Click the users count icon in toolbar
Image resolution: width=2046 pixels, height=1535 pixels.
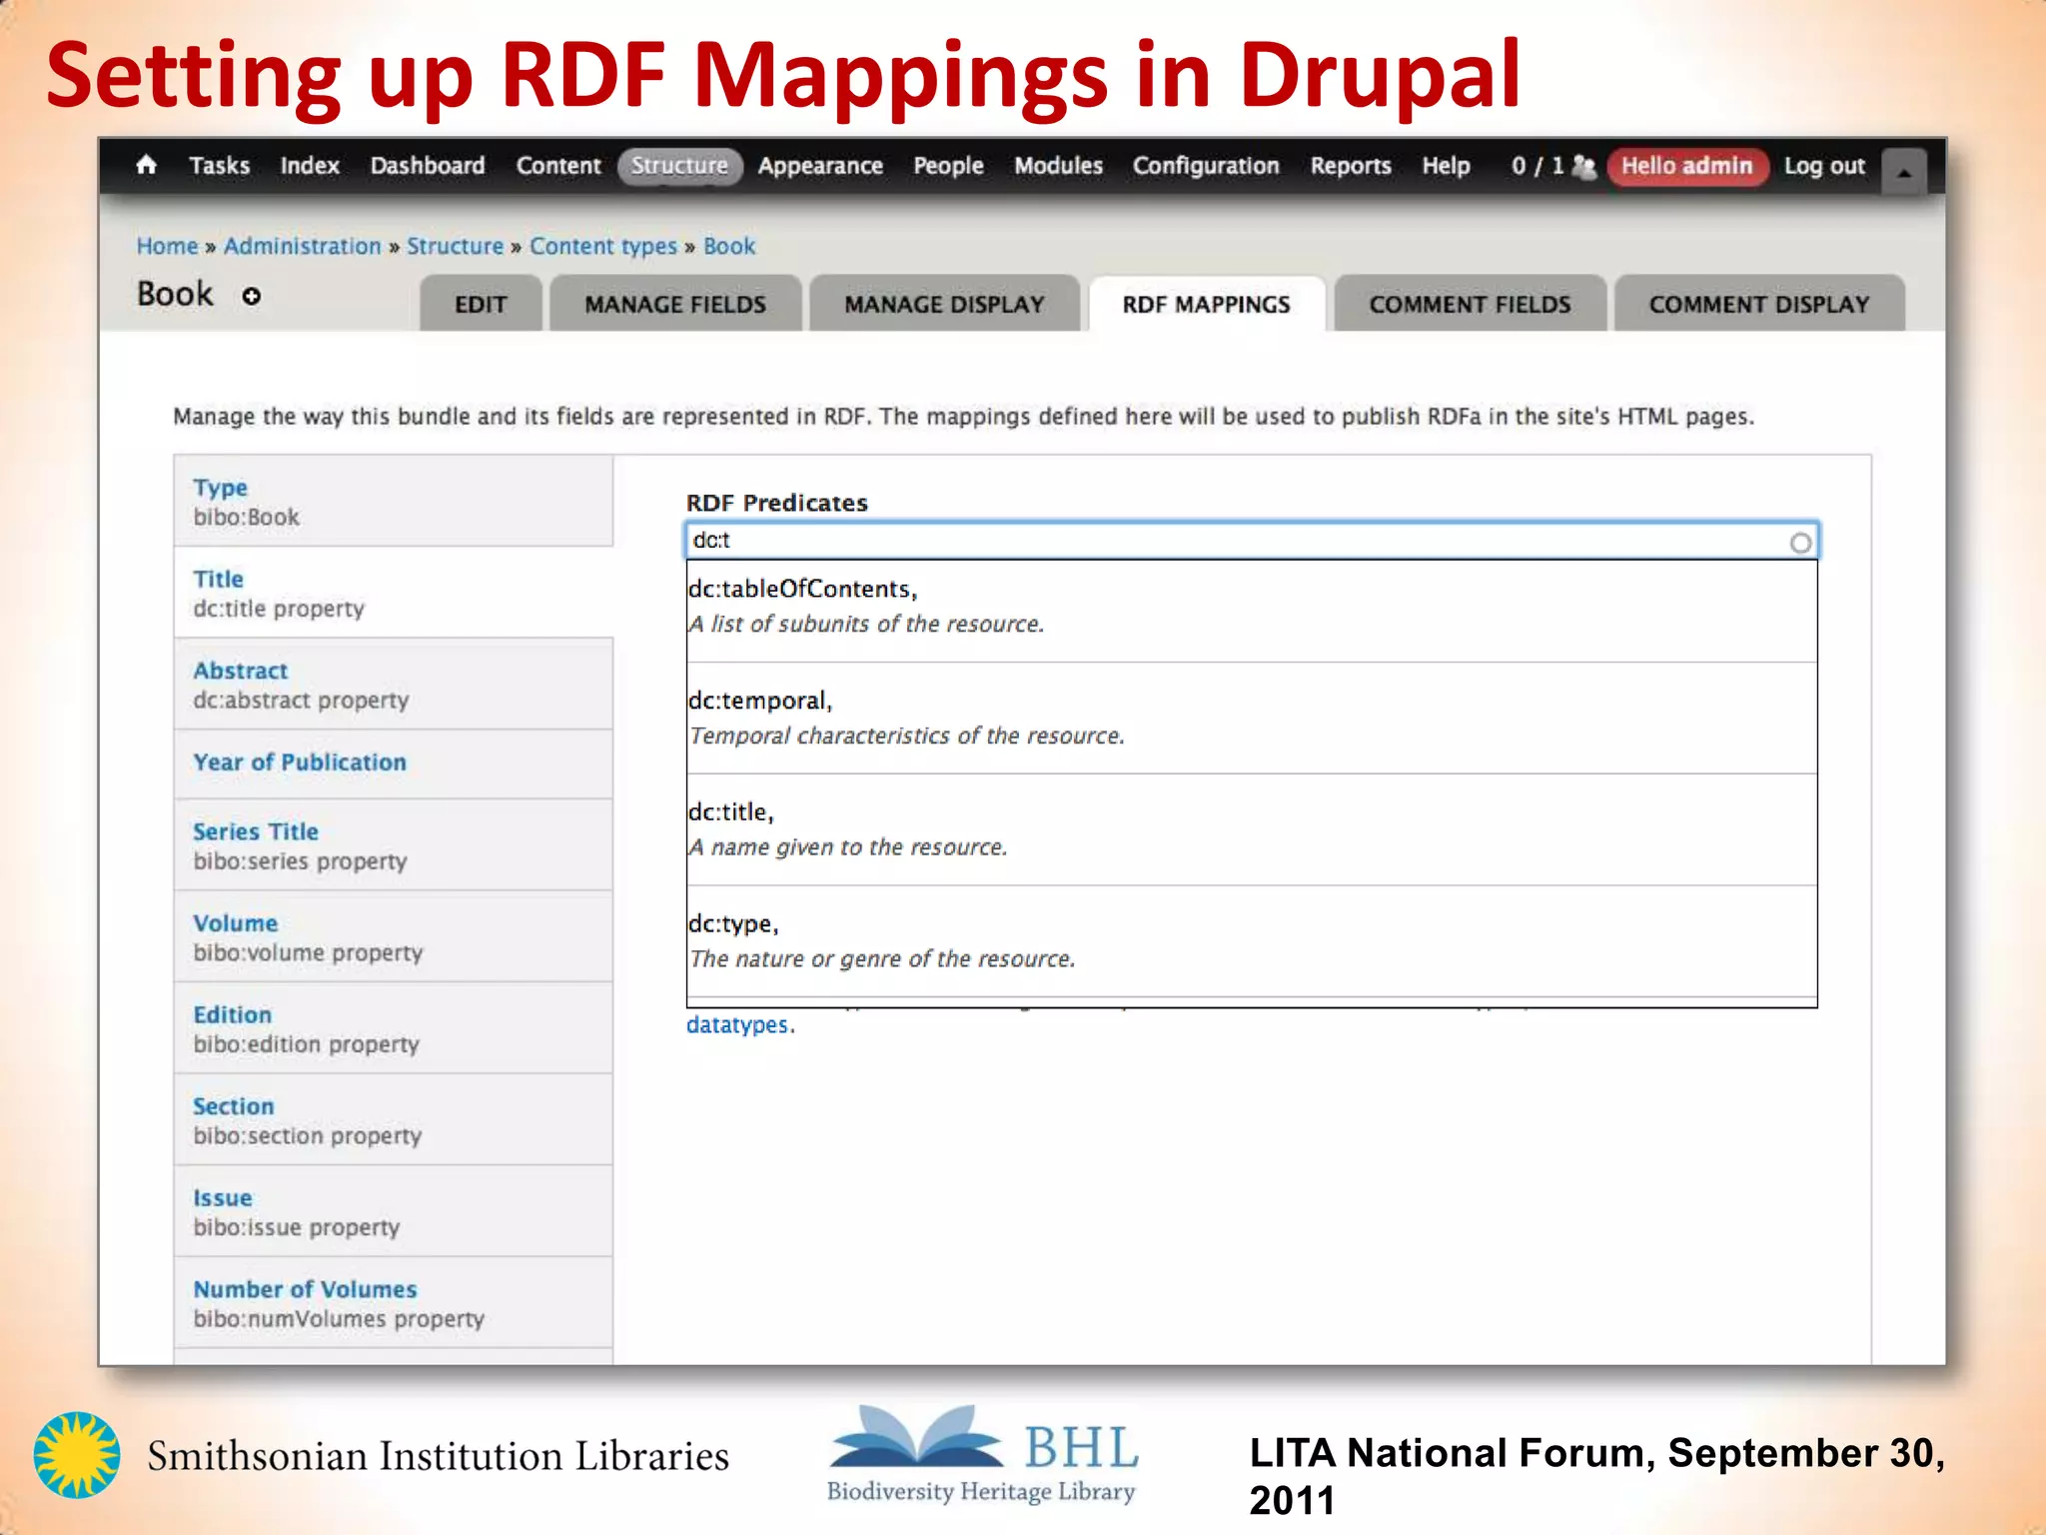(1583, 166)
